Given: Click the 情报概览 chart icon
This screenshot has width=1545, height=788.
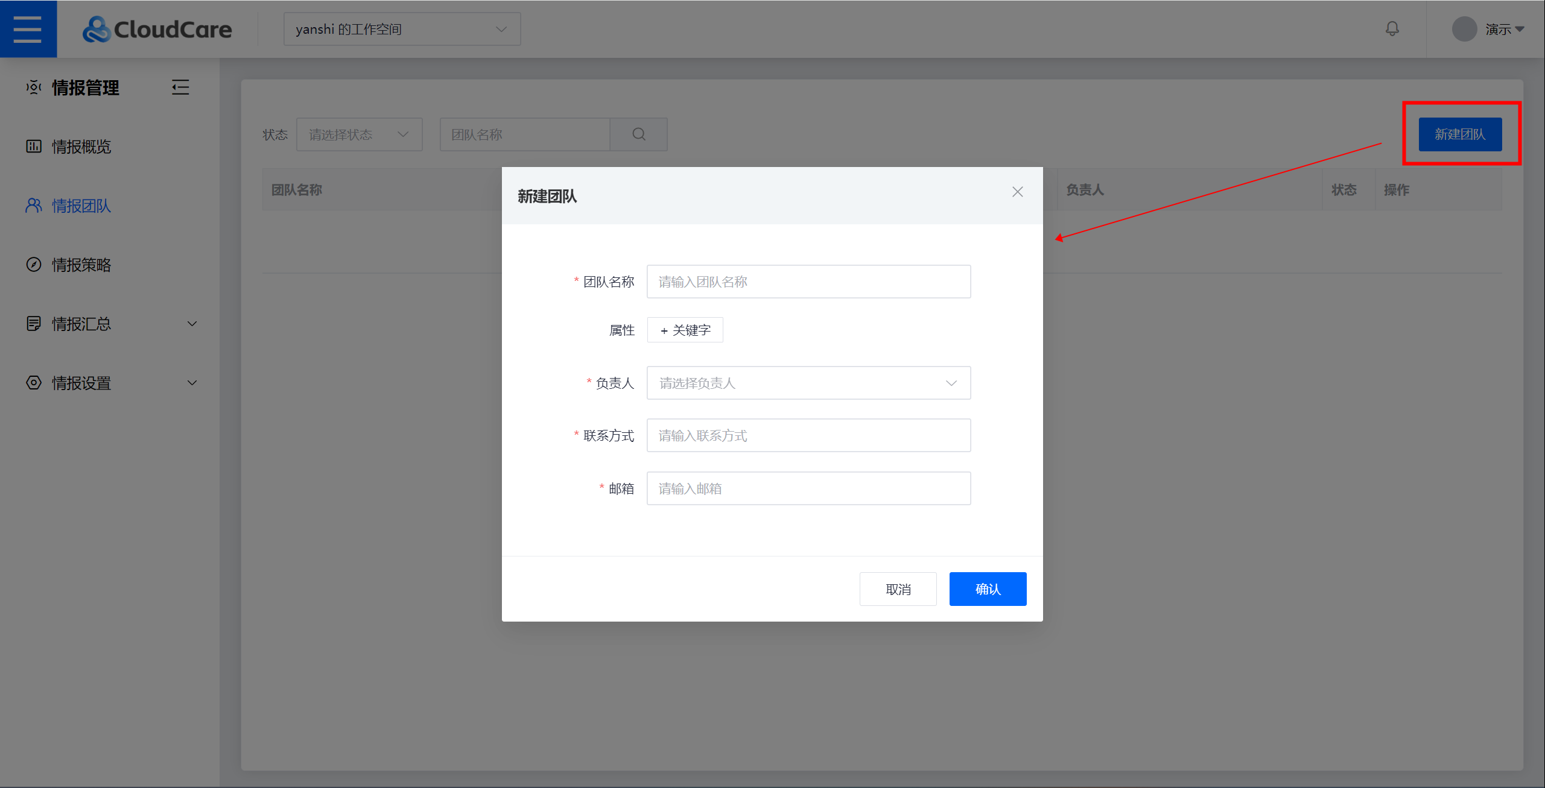Looking at the screenshot, I should coord(34,147).
